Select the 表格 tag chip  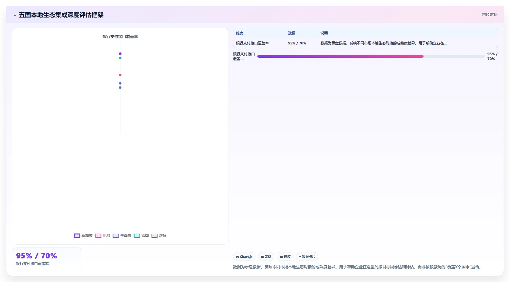(x=266, y=257)
